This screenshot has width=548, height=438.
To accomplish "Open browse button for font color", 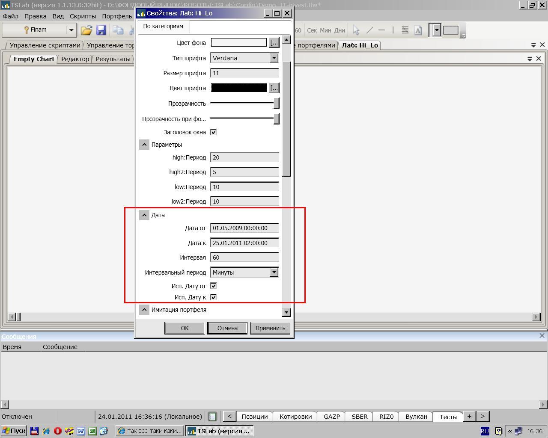I will (274, 88).
